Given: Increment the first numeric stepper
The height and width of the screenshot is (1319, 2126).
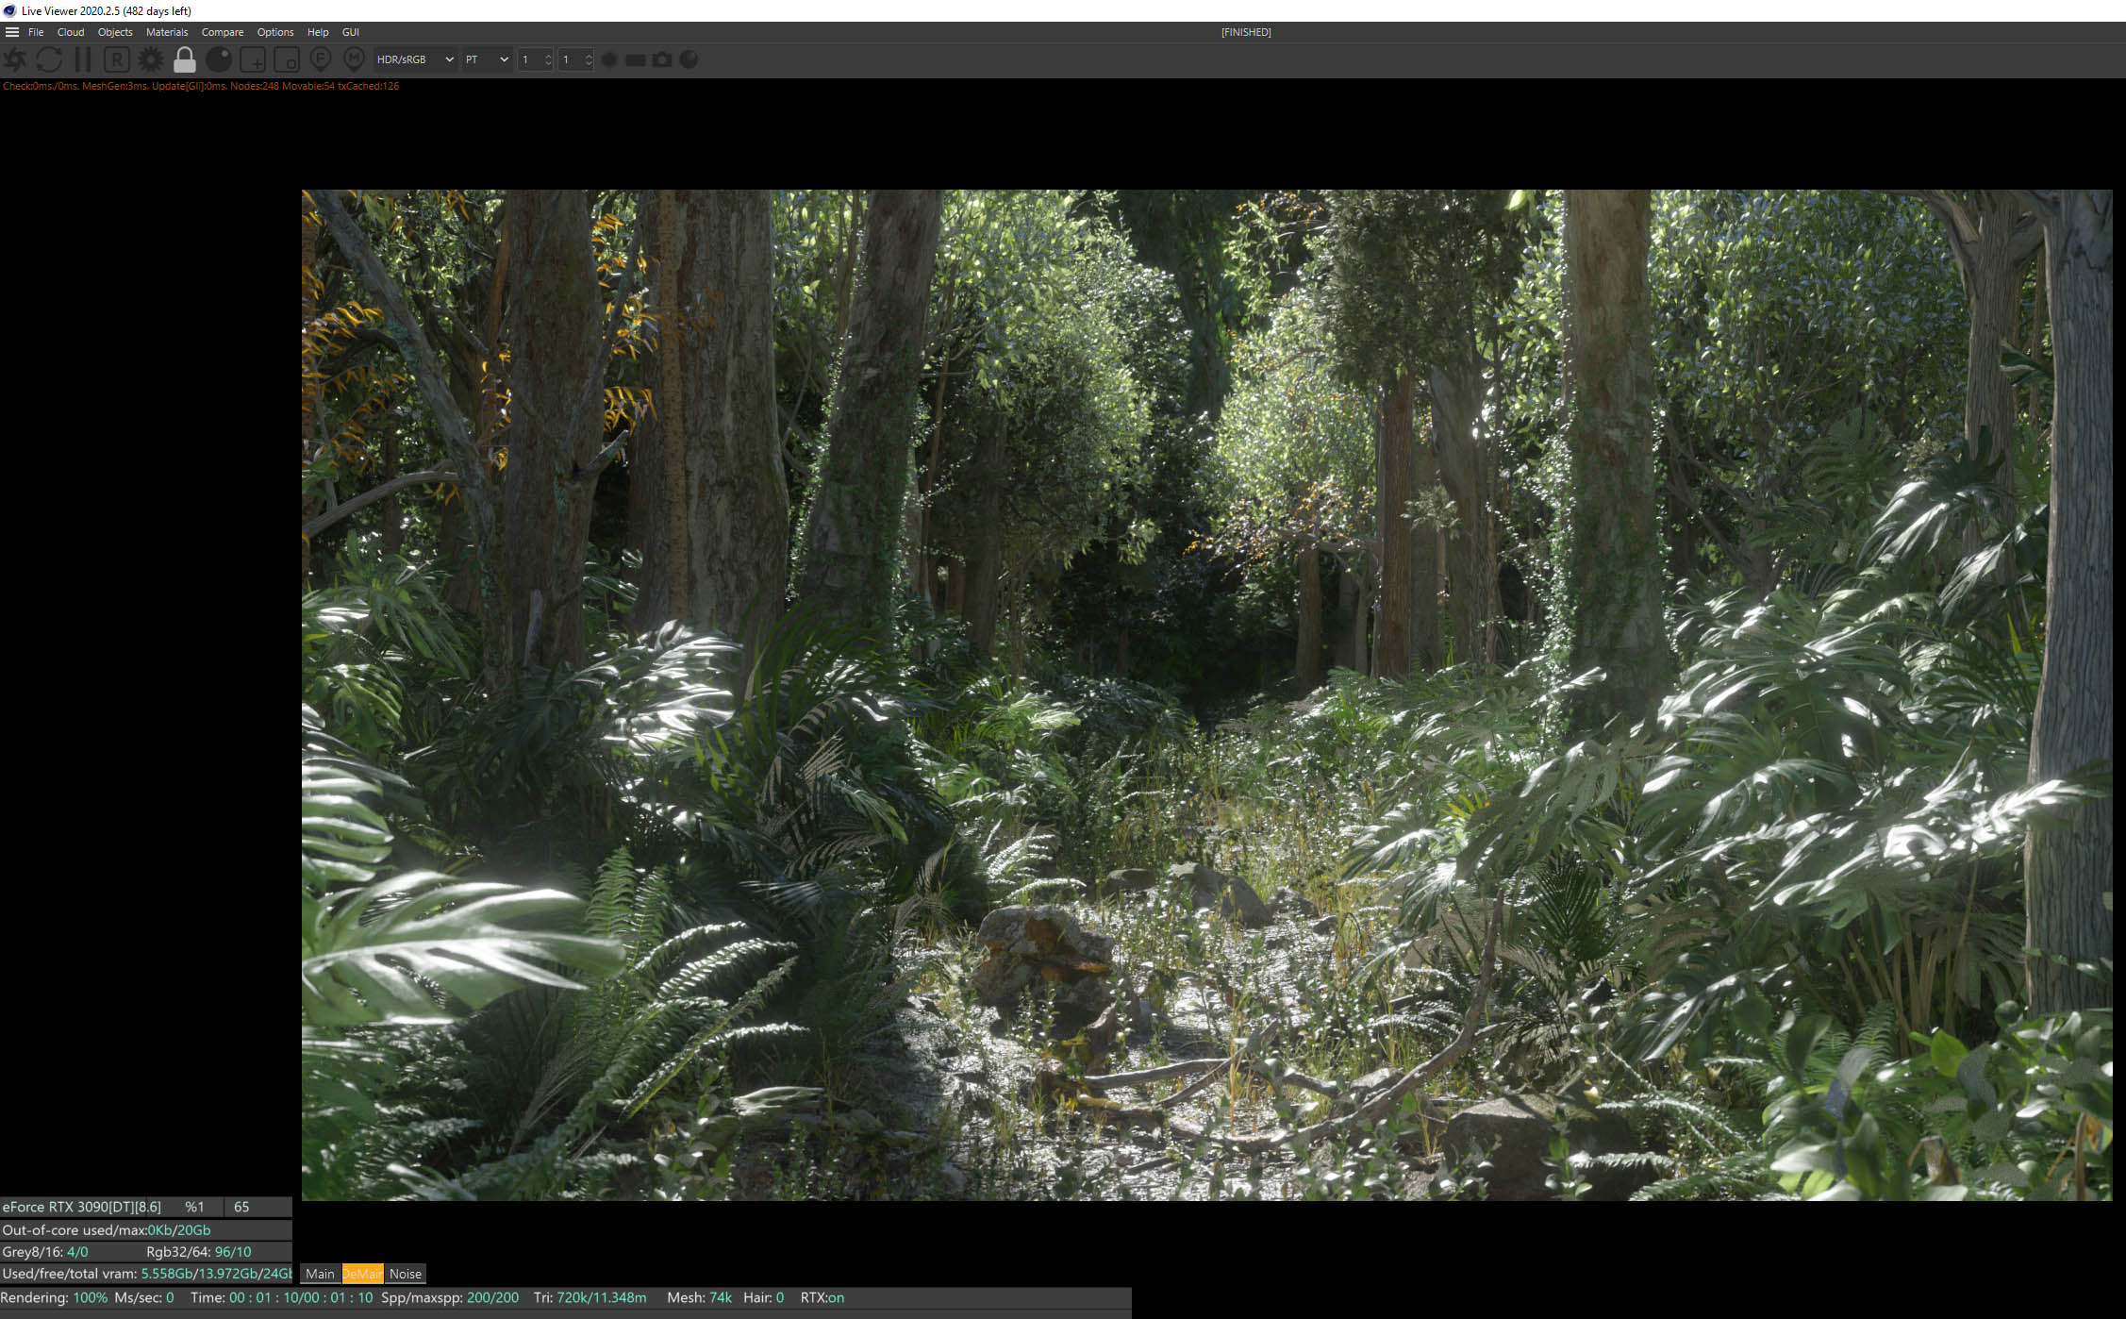Looking at the screenshot, I should click(548, 55).
